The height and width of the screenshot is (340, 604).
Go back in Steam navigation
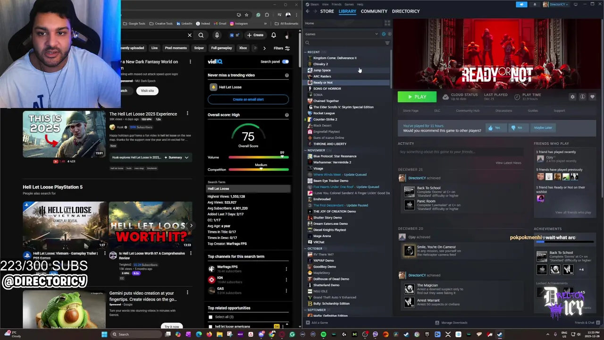pos(308,11)
